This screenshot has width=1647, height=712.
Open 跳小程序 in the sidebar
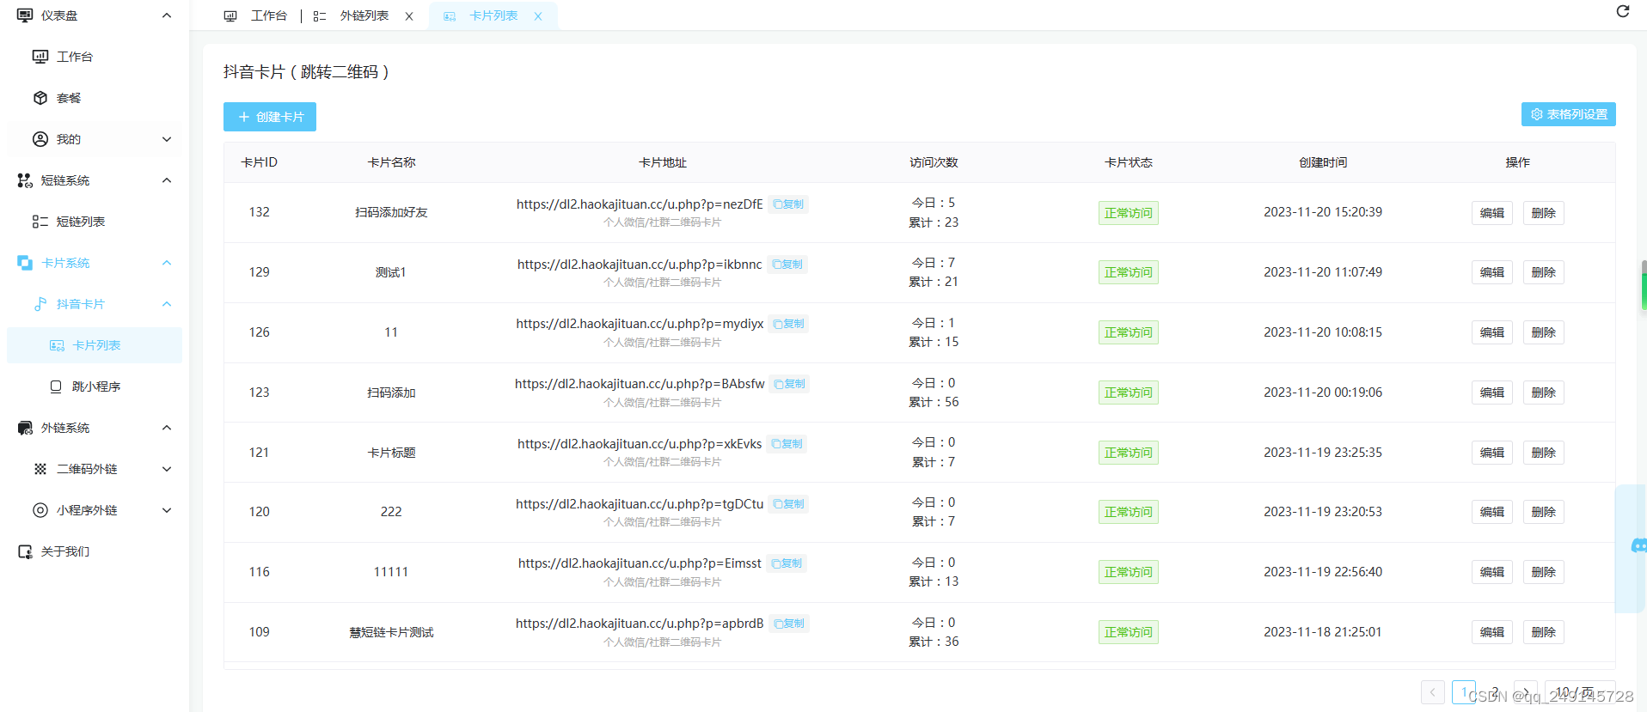coord(95,386)
